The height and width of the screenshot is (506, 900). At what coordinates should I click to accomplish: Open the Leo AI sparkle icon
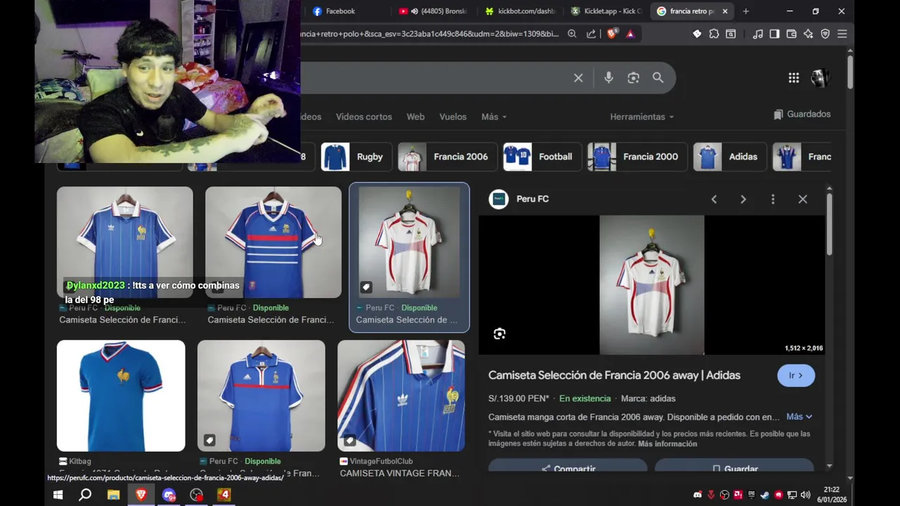808,34
